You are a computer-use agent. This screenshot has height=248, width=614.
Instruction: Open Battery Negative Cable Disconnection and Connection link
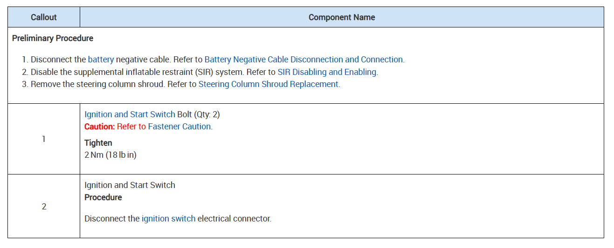(x=304, y=60)
